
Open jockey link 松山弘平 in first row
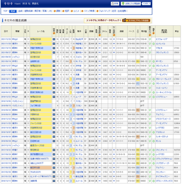click(79, 39)
